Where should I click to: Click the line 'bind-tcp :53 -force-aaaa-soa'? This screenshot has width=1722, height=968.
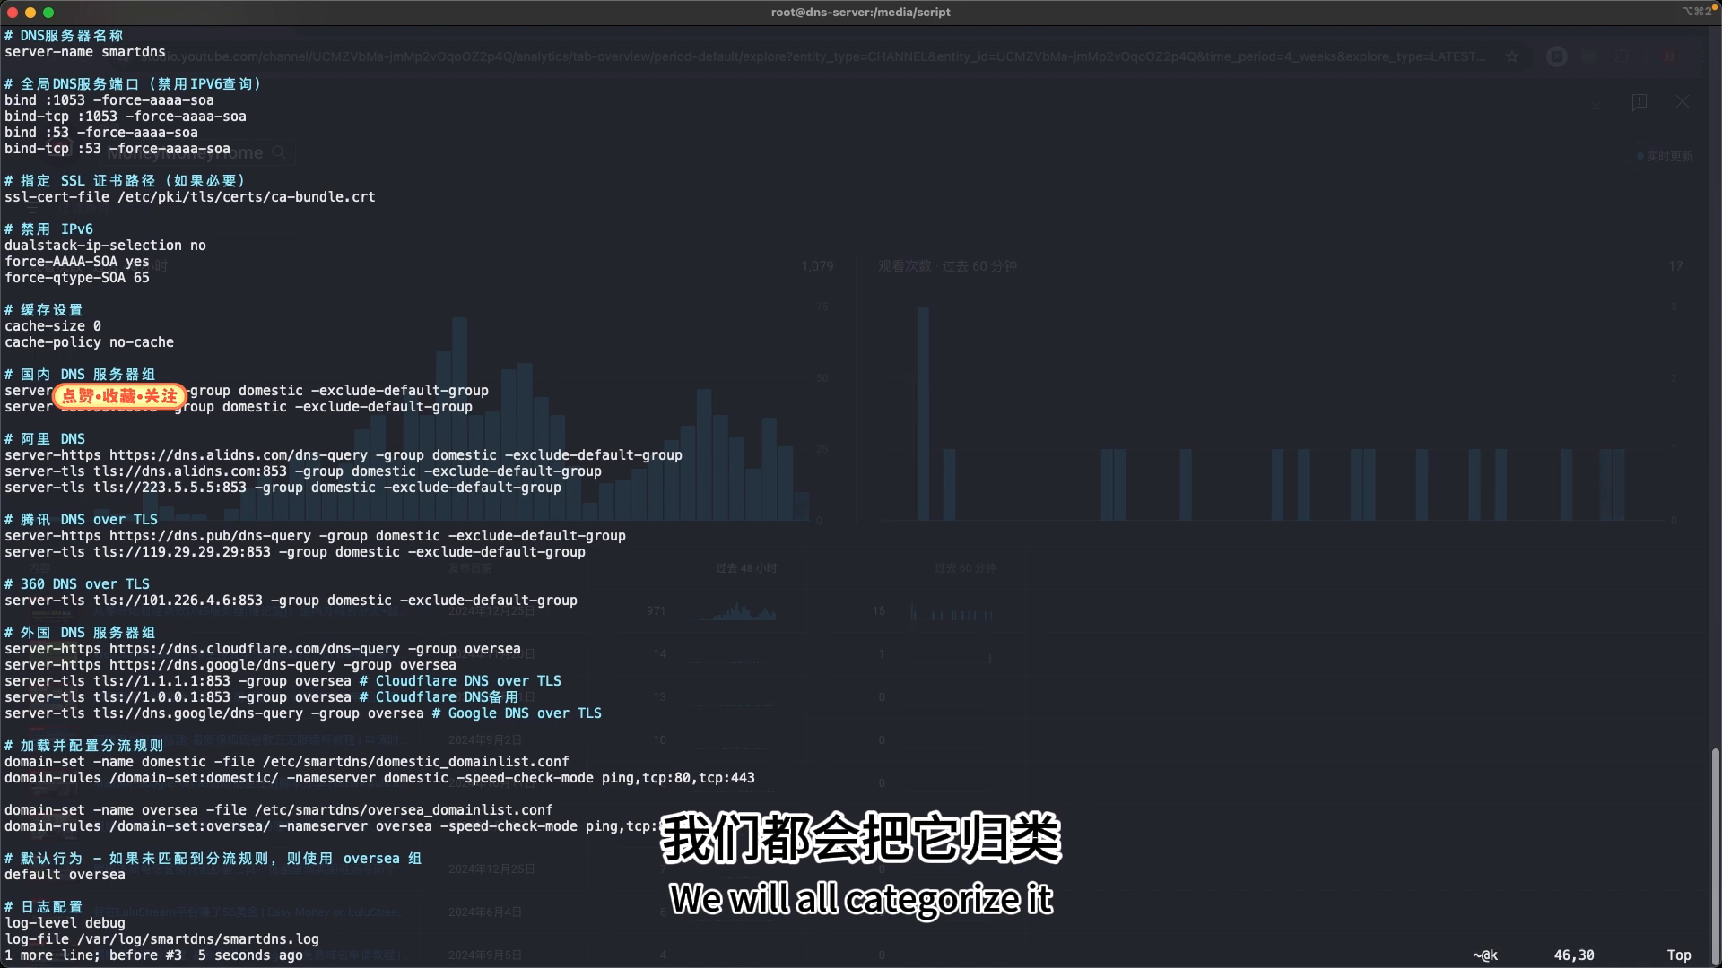[117, 149]
